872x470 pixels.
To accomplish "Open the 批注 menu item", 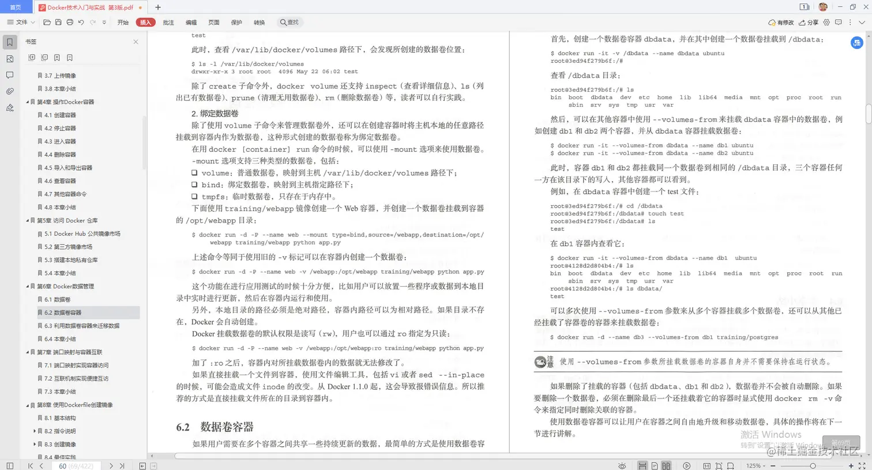I will 168,22.
